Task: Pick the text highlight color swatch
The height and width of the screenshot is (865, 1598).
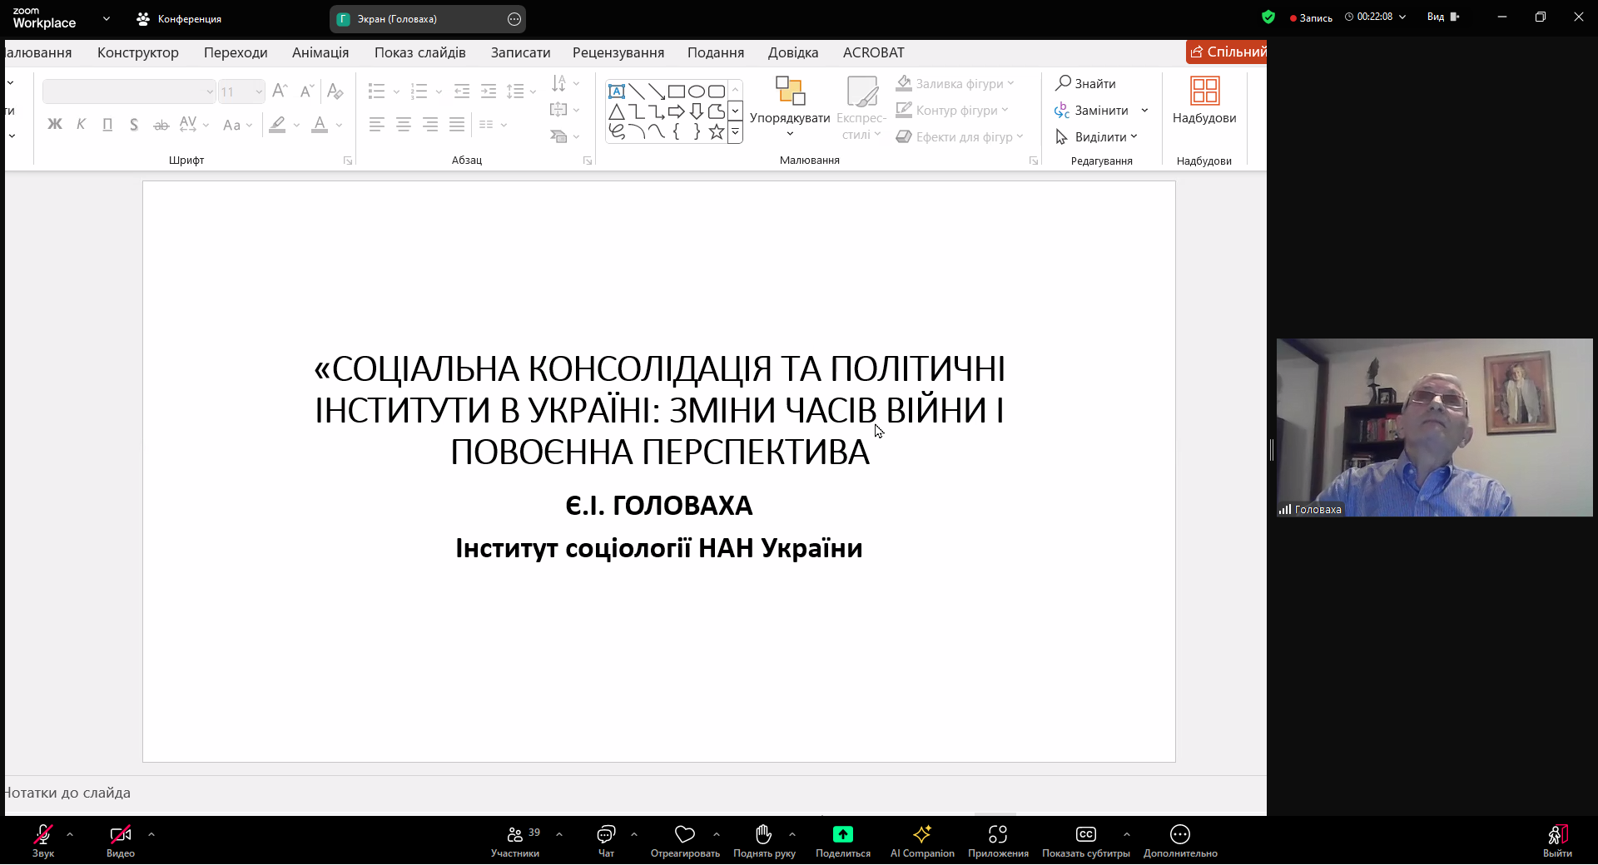Action: pos(277,125)
